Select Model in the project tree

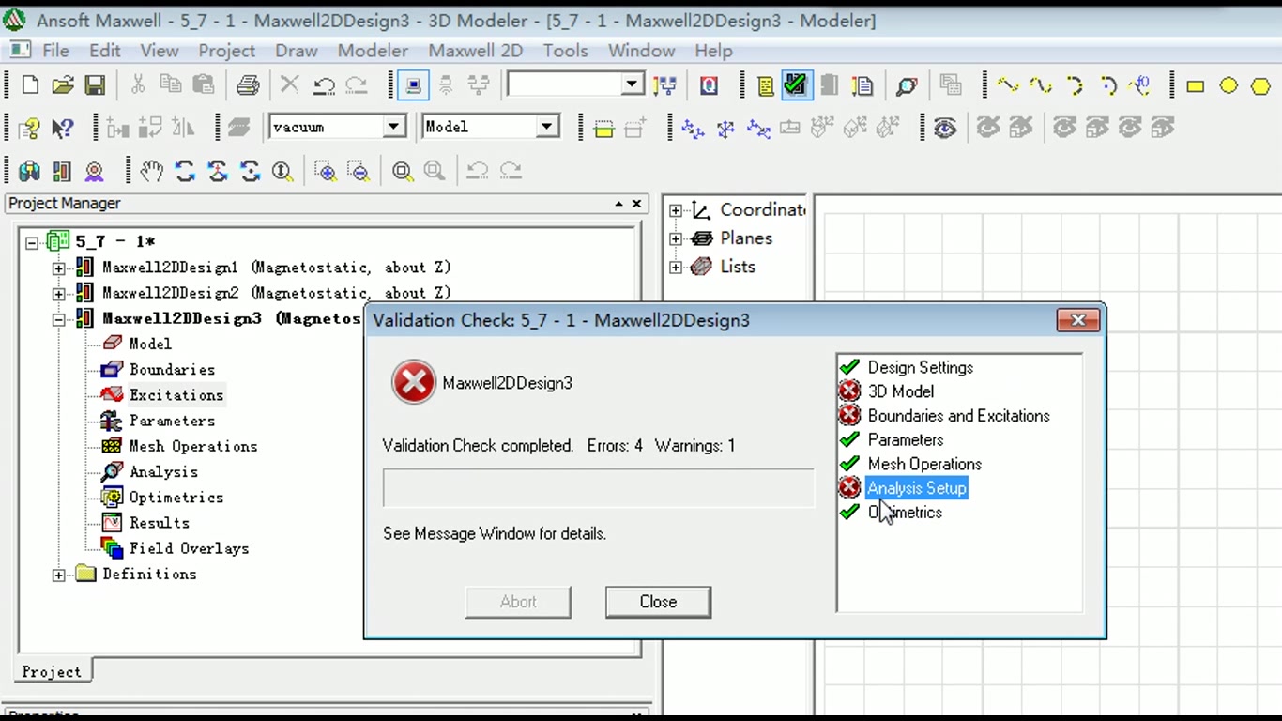click(150, 344)
